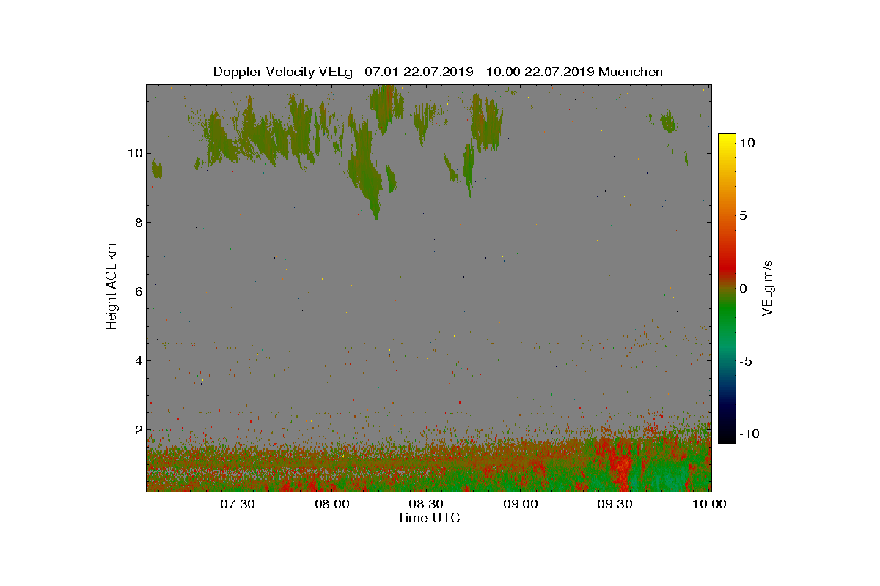
Task: Click the 'Muenchen' station name in the title
Action: [631, 72]
